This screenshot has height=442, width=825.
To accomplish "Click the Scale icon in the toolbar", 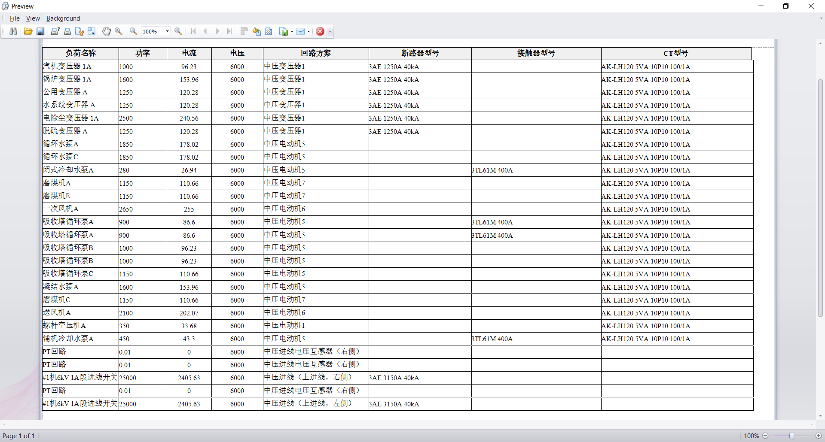I will pos(92,31).
